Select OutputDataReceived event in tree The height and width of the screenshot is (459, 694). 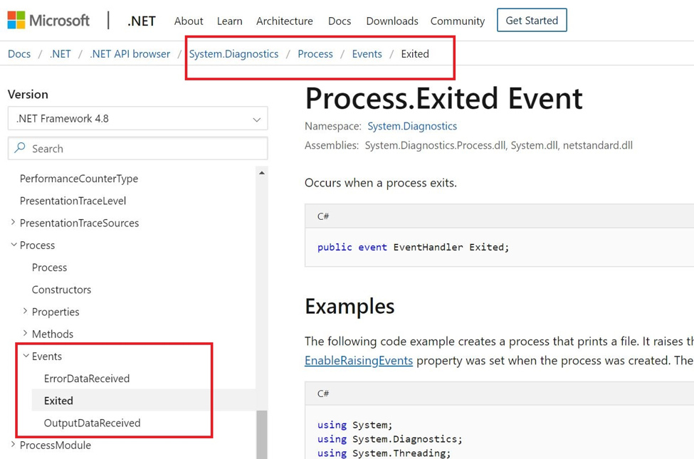click(x=92, y=423)
